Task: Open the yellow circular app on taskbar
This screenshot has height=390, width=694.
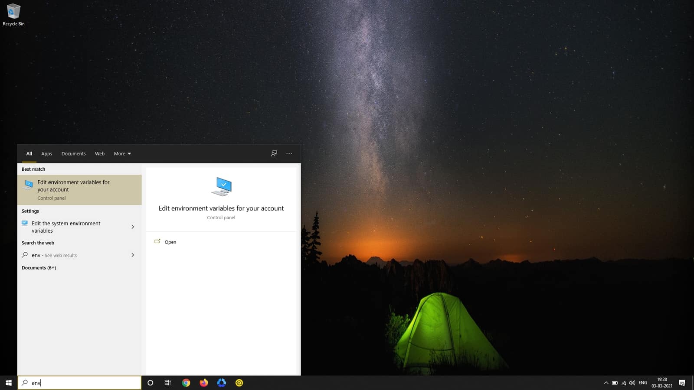Action: pyautogui.click(x=239, y=383)
